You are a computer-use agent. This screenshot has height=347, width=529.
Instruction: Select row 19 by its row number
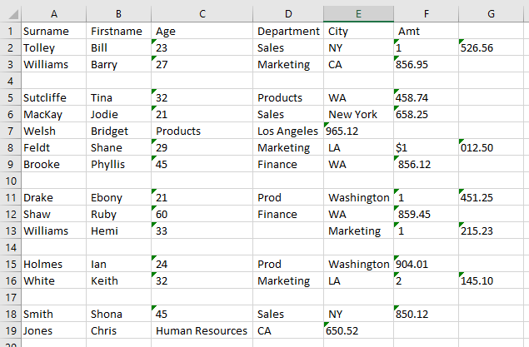pyautogui.click(x=9, y=330)
